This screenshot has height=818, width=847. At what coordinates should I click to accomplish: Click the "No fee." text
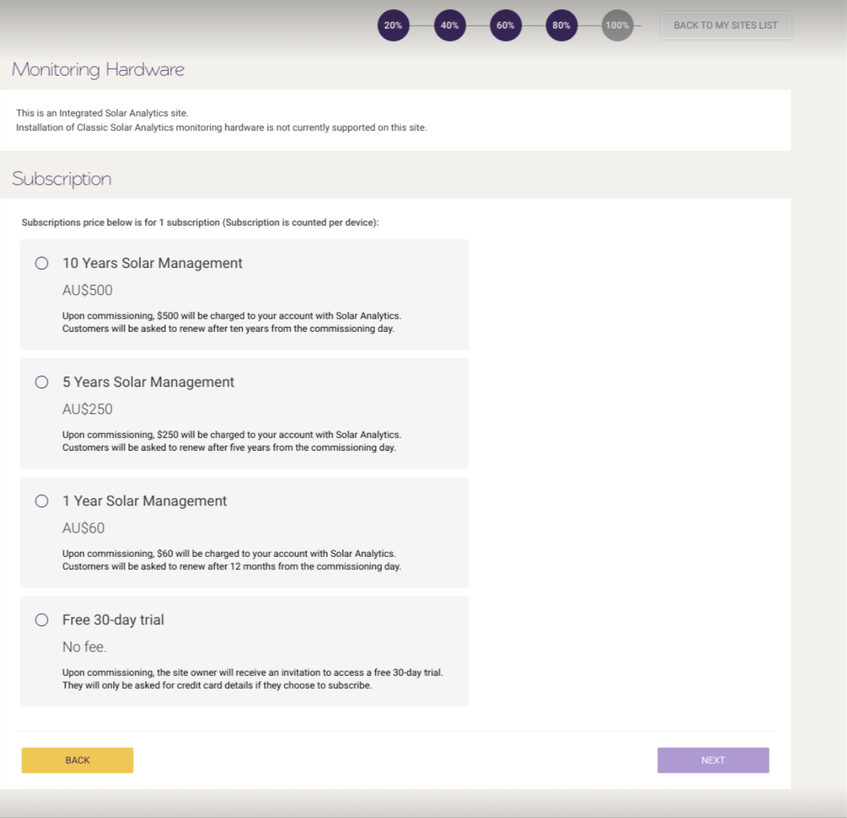85,646
